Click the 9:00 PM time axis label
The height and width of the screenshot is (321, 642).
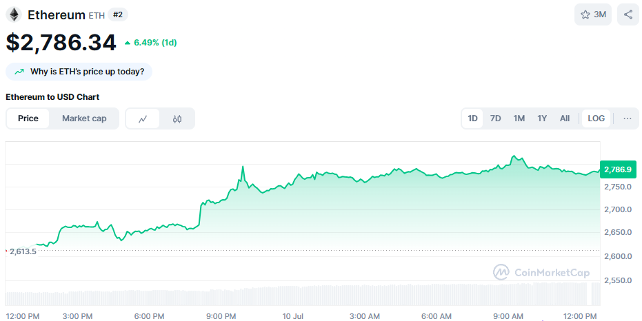pos(221,316)
